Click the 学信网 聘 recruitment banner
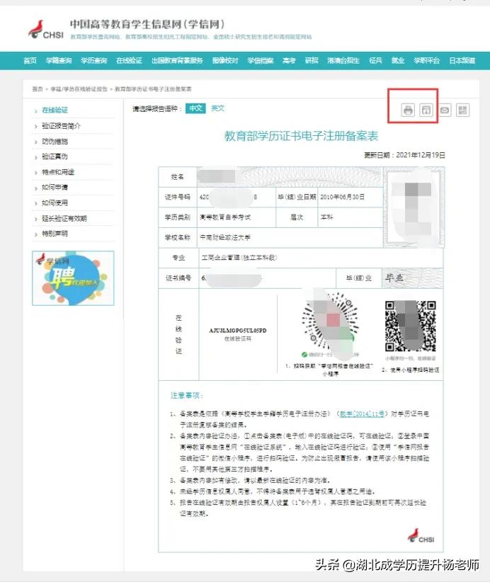 coord(73,278)
